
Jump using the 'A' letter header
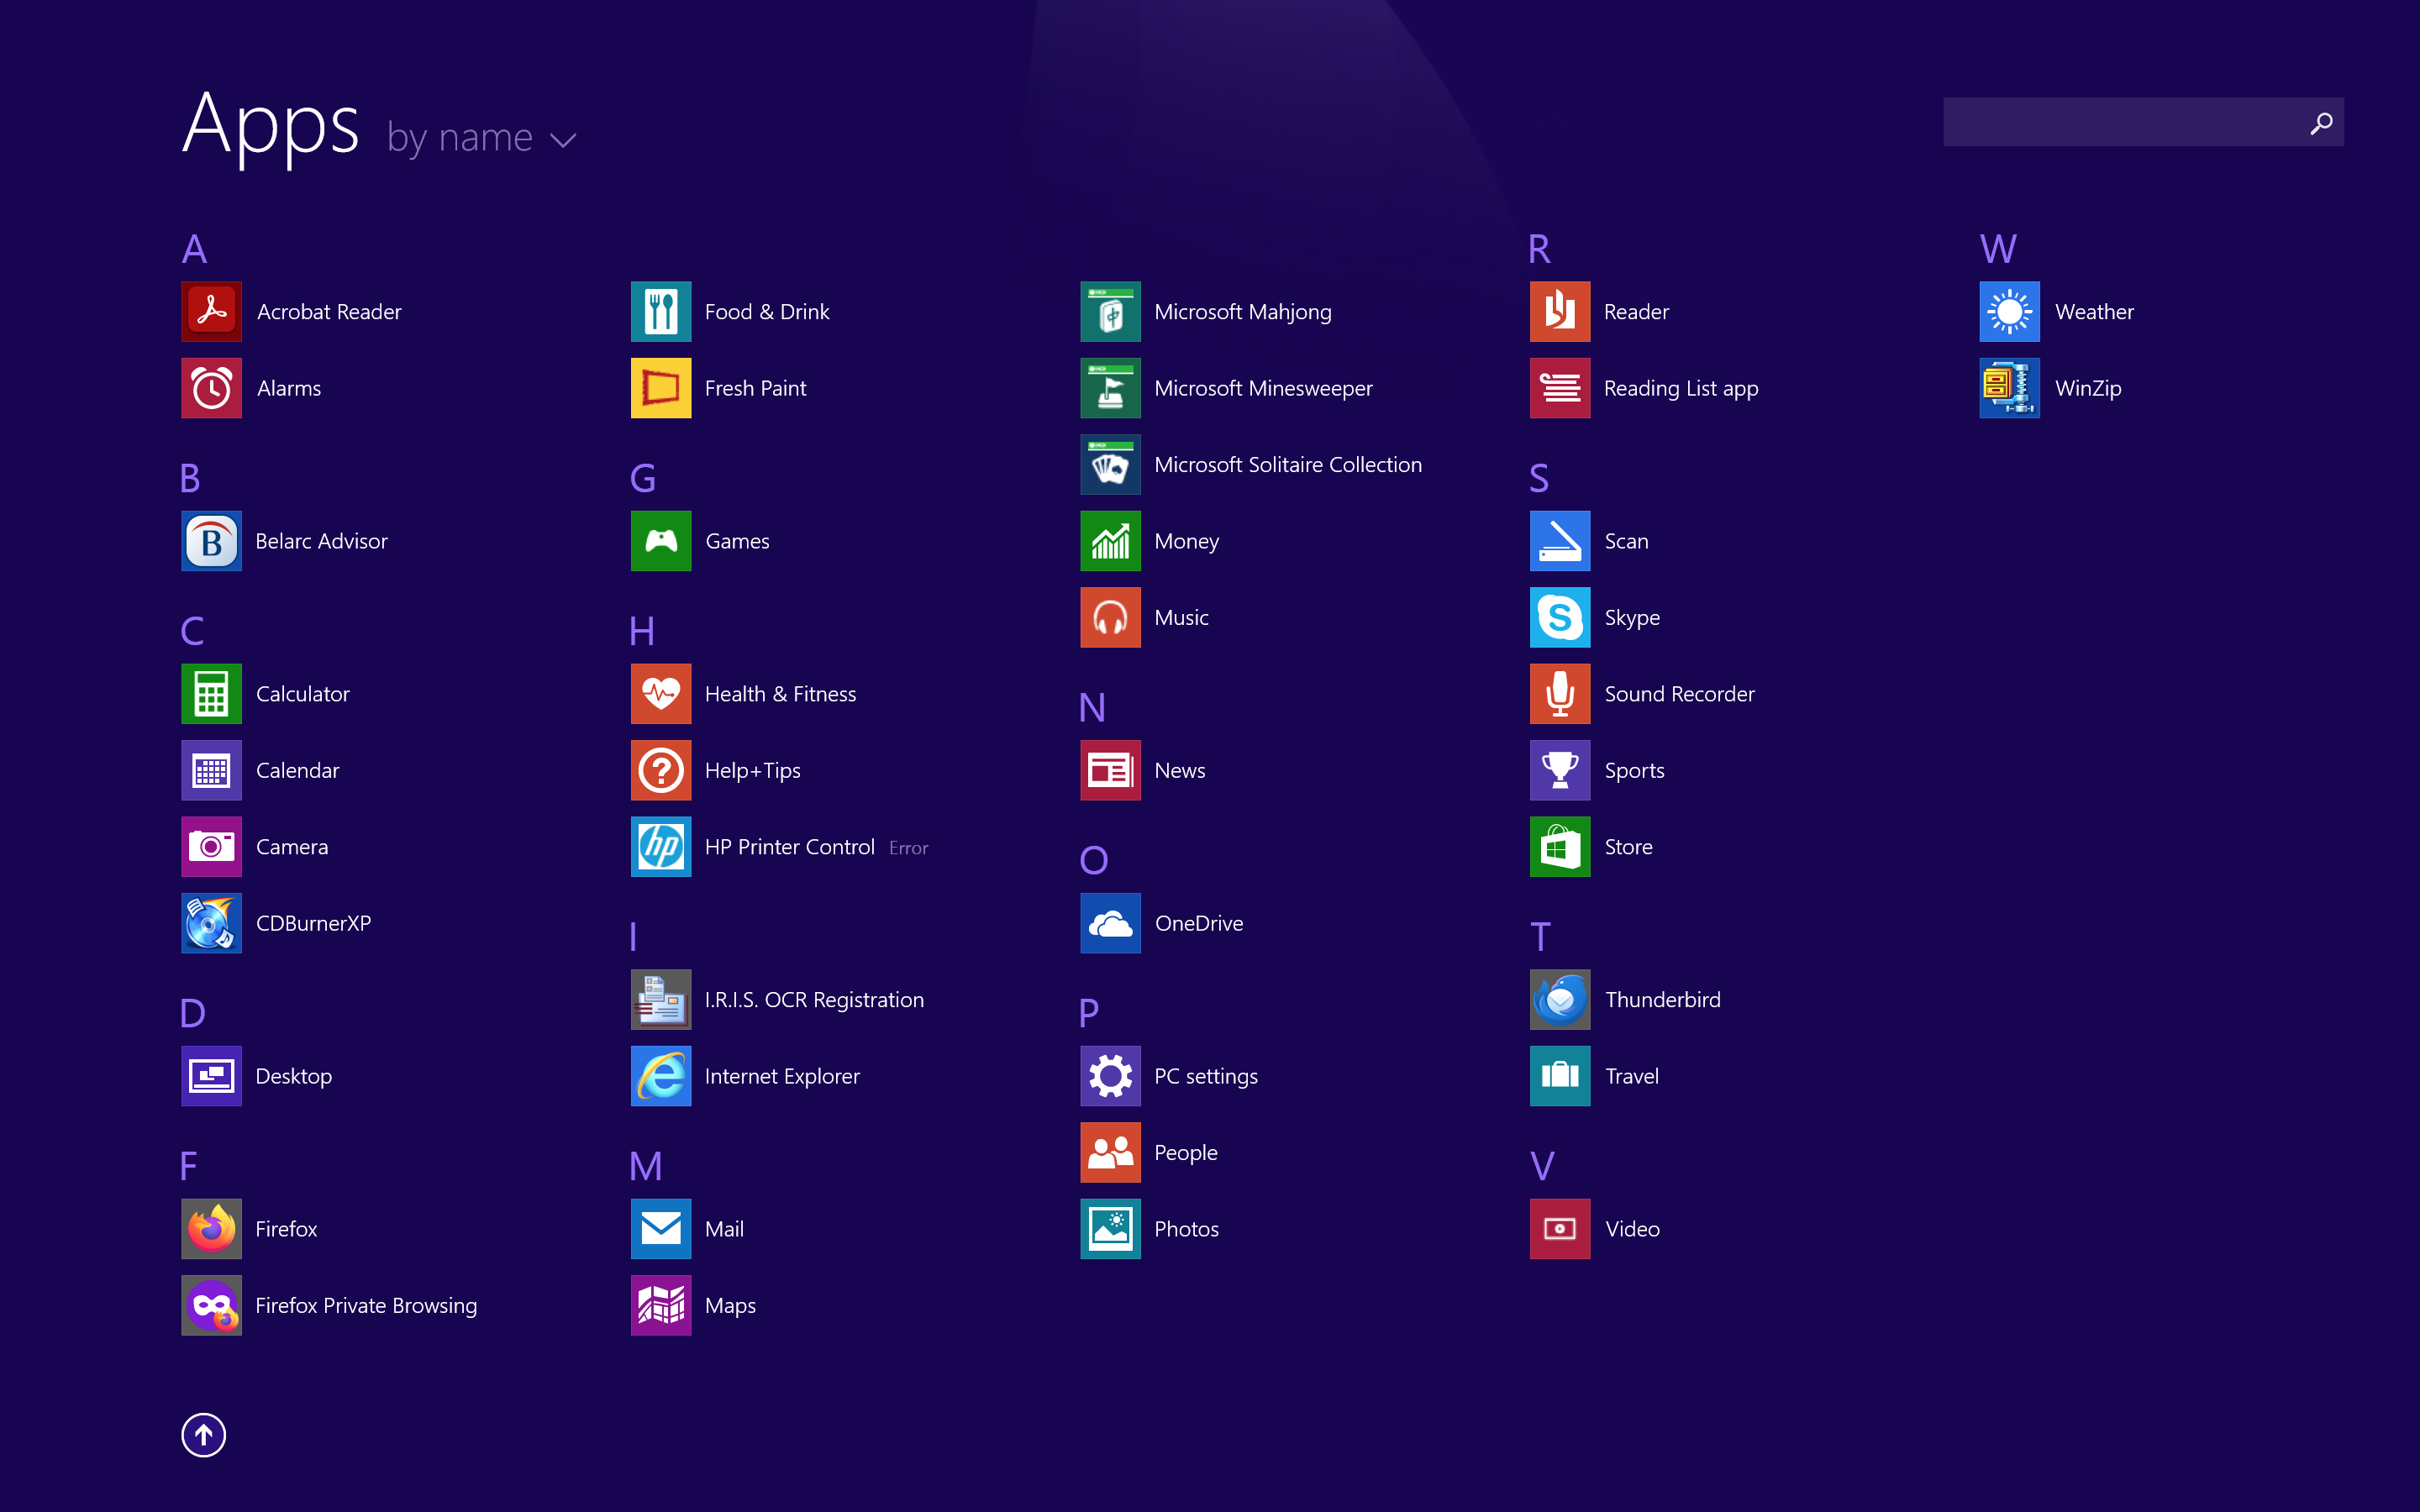tap(194, 249)
